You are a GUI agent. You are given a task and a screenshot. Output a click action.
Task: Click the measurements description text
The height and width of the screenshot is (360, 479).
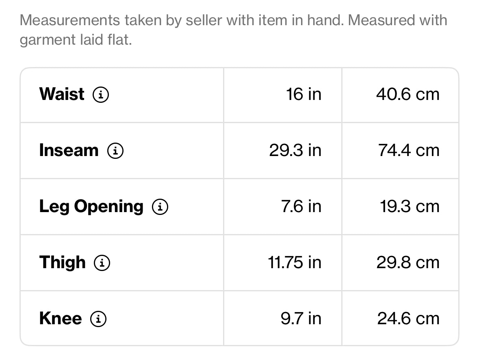(x=233, y=30)
